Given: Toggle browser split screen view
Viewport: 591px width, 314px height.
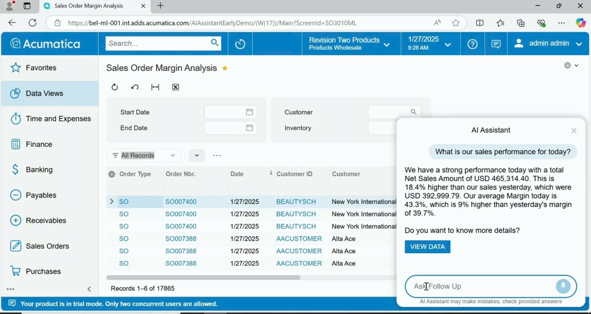Looking at the screenshot, I should click(480, 23).
